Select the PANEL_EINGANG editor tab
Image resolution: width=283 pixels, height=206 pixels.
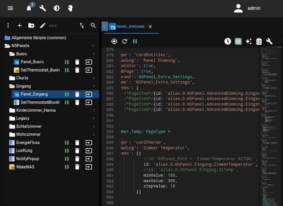coord(130,26)
